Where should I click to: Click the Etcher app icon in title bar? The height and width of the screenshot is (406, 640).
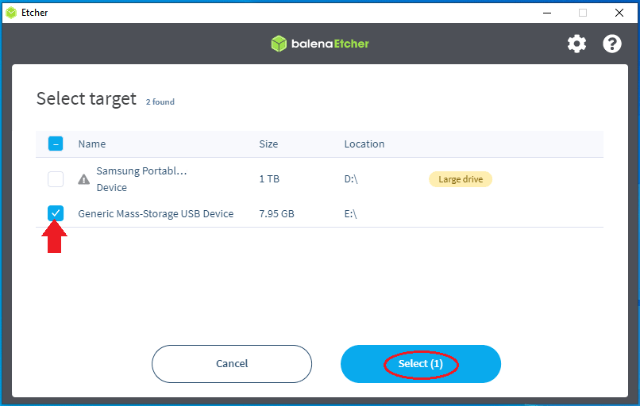click(x=11, y=13)
